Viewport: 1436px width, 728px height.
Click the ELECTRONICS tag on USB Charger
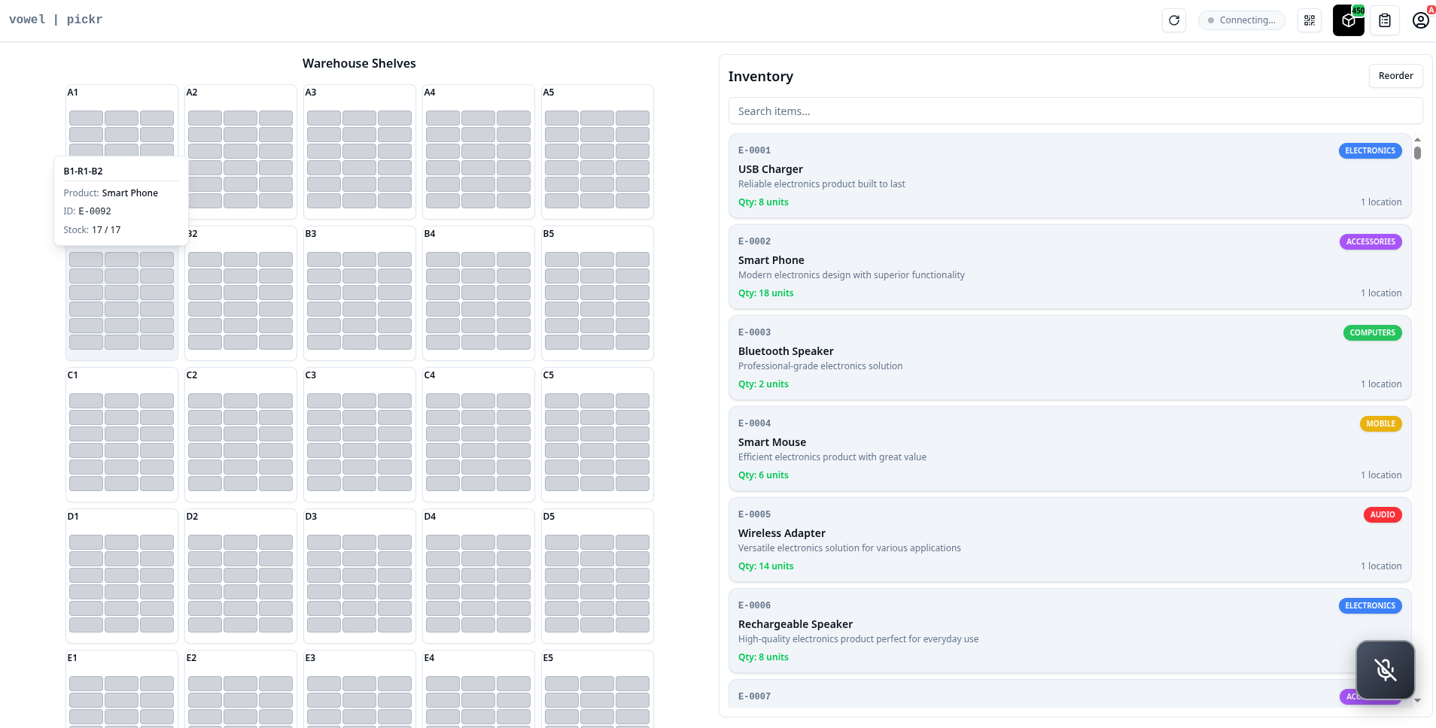pos(1370,150)
